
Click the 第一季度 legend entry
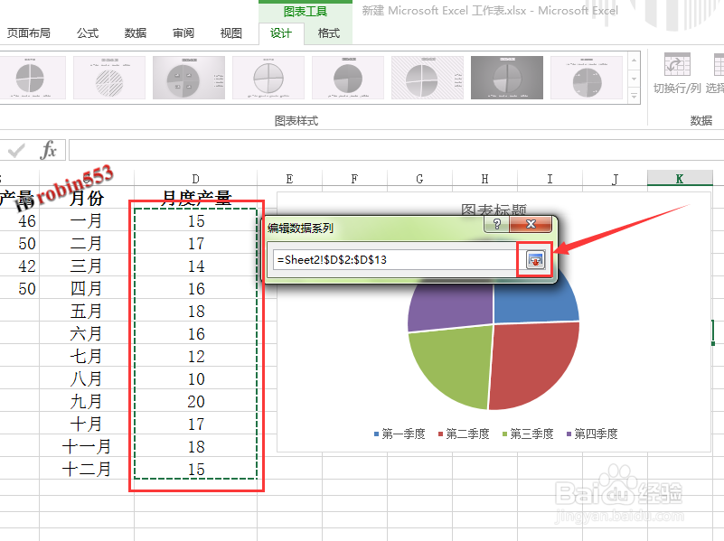[x=400, y=434]
